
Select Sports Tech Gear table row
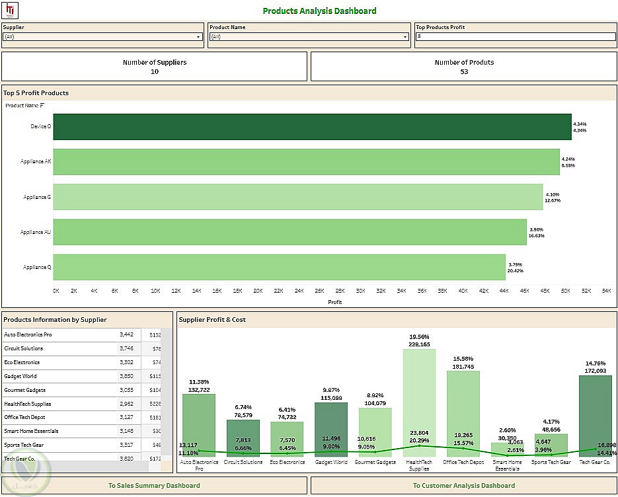point(82,445)
